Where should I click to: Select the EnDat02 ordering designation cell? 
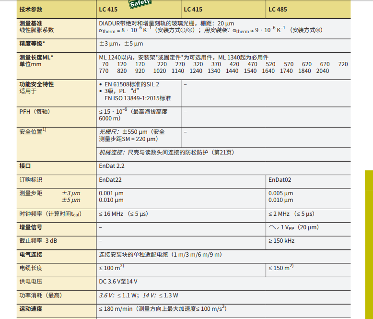(x=280, y=180)
